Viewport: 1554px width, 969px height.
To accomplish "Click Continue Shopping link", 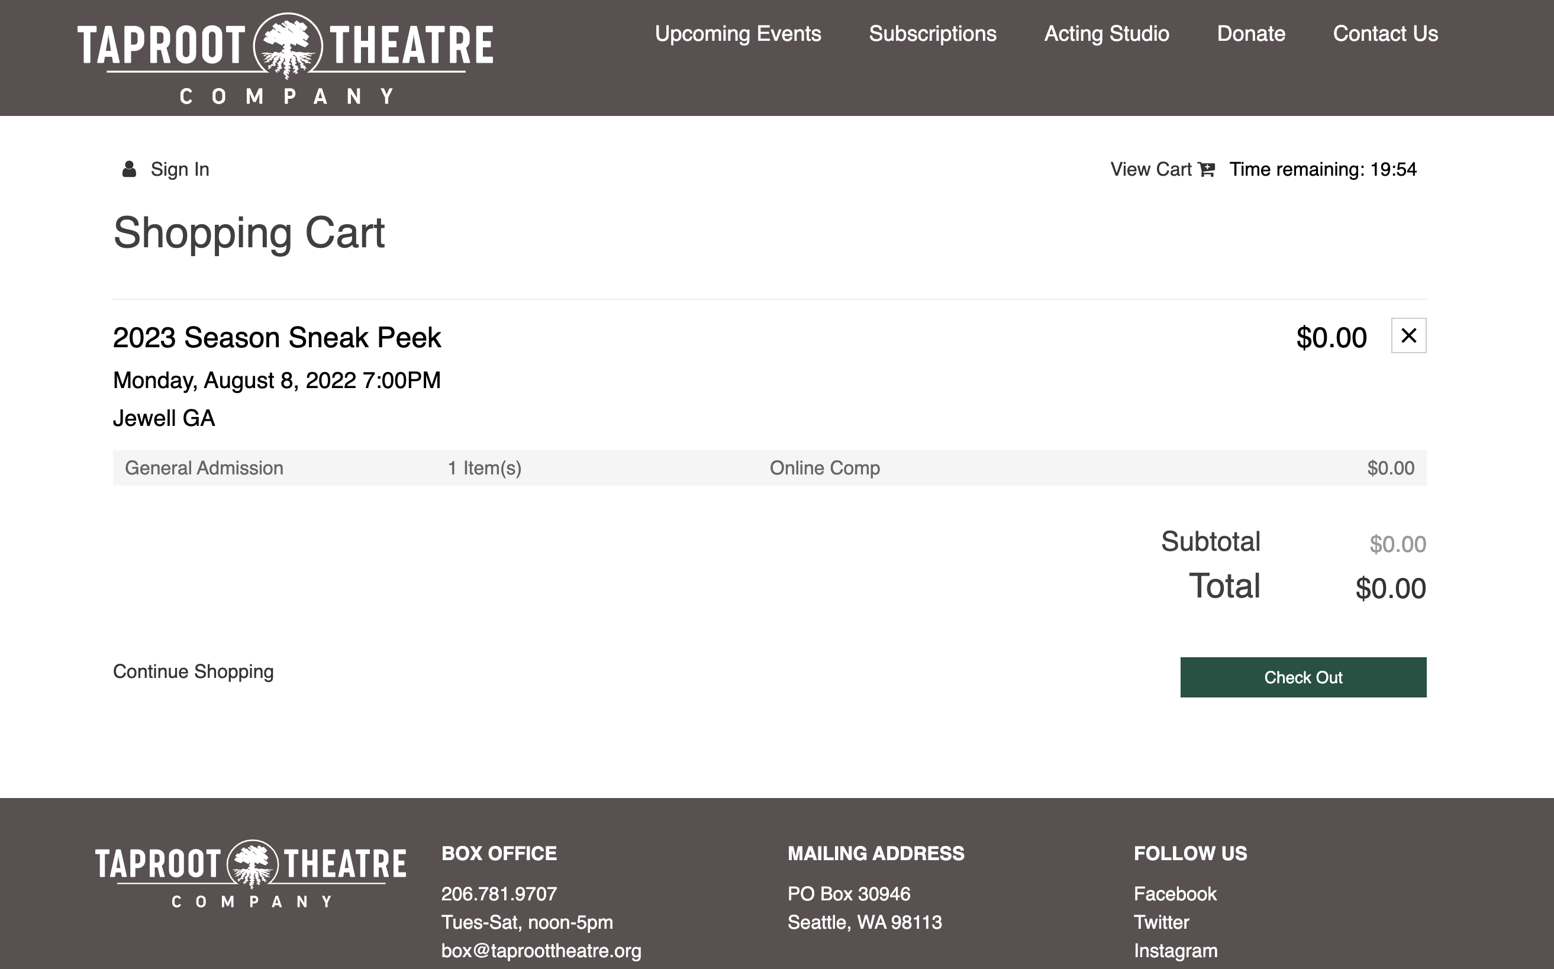I will tap(193, 671).
